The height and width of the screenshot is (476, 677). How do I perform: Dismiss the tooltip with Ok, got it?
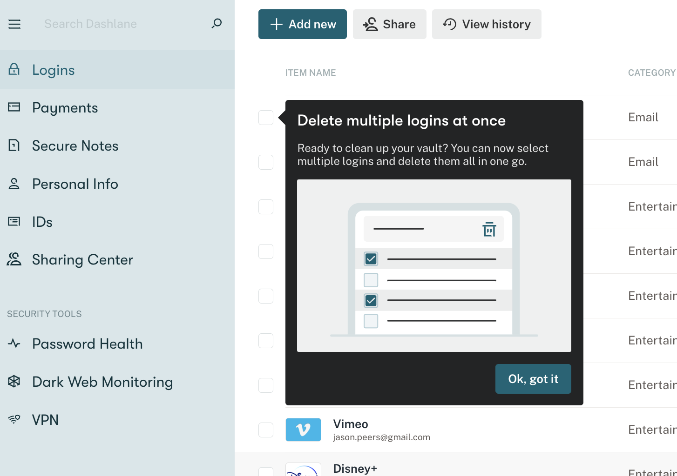(x=533, y=379)
